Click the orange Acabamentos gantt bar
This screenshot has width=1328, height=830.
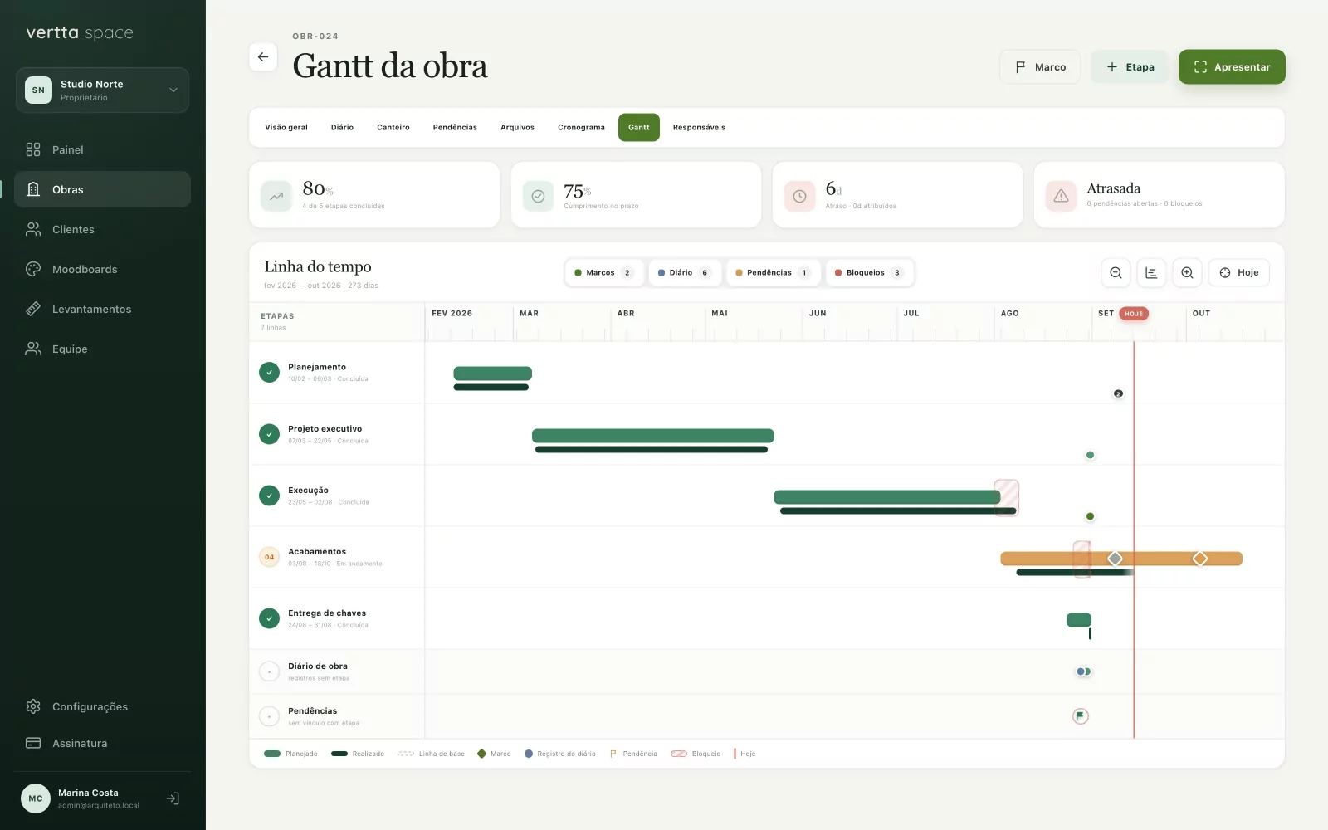pyautogui.click(x=1121, y=559)
